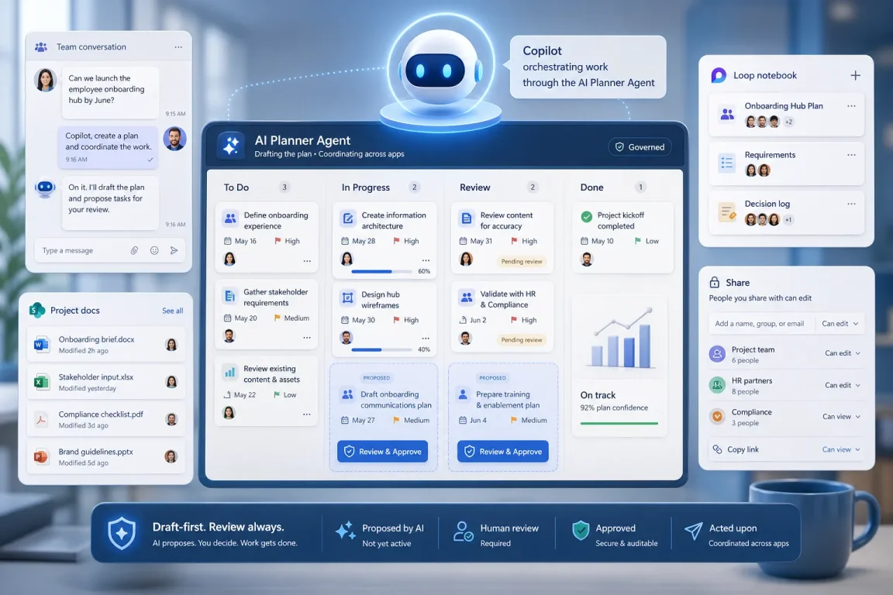Open options on Design hub wireframes card
The height and width of the screenshot is (595, 893).
tap(426, 339)
